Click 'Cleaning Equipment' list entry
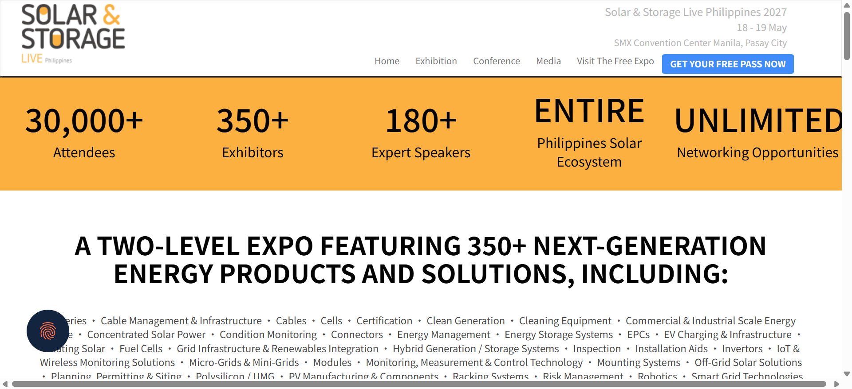The width and height of the screenshot is (852, 389). coord(565,321)
